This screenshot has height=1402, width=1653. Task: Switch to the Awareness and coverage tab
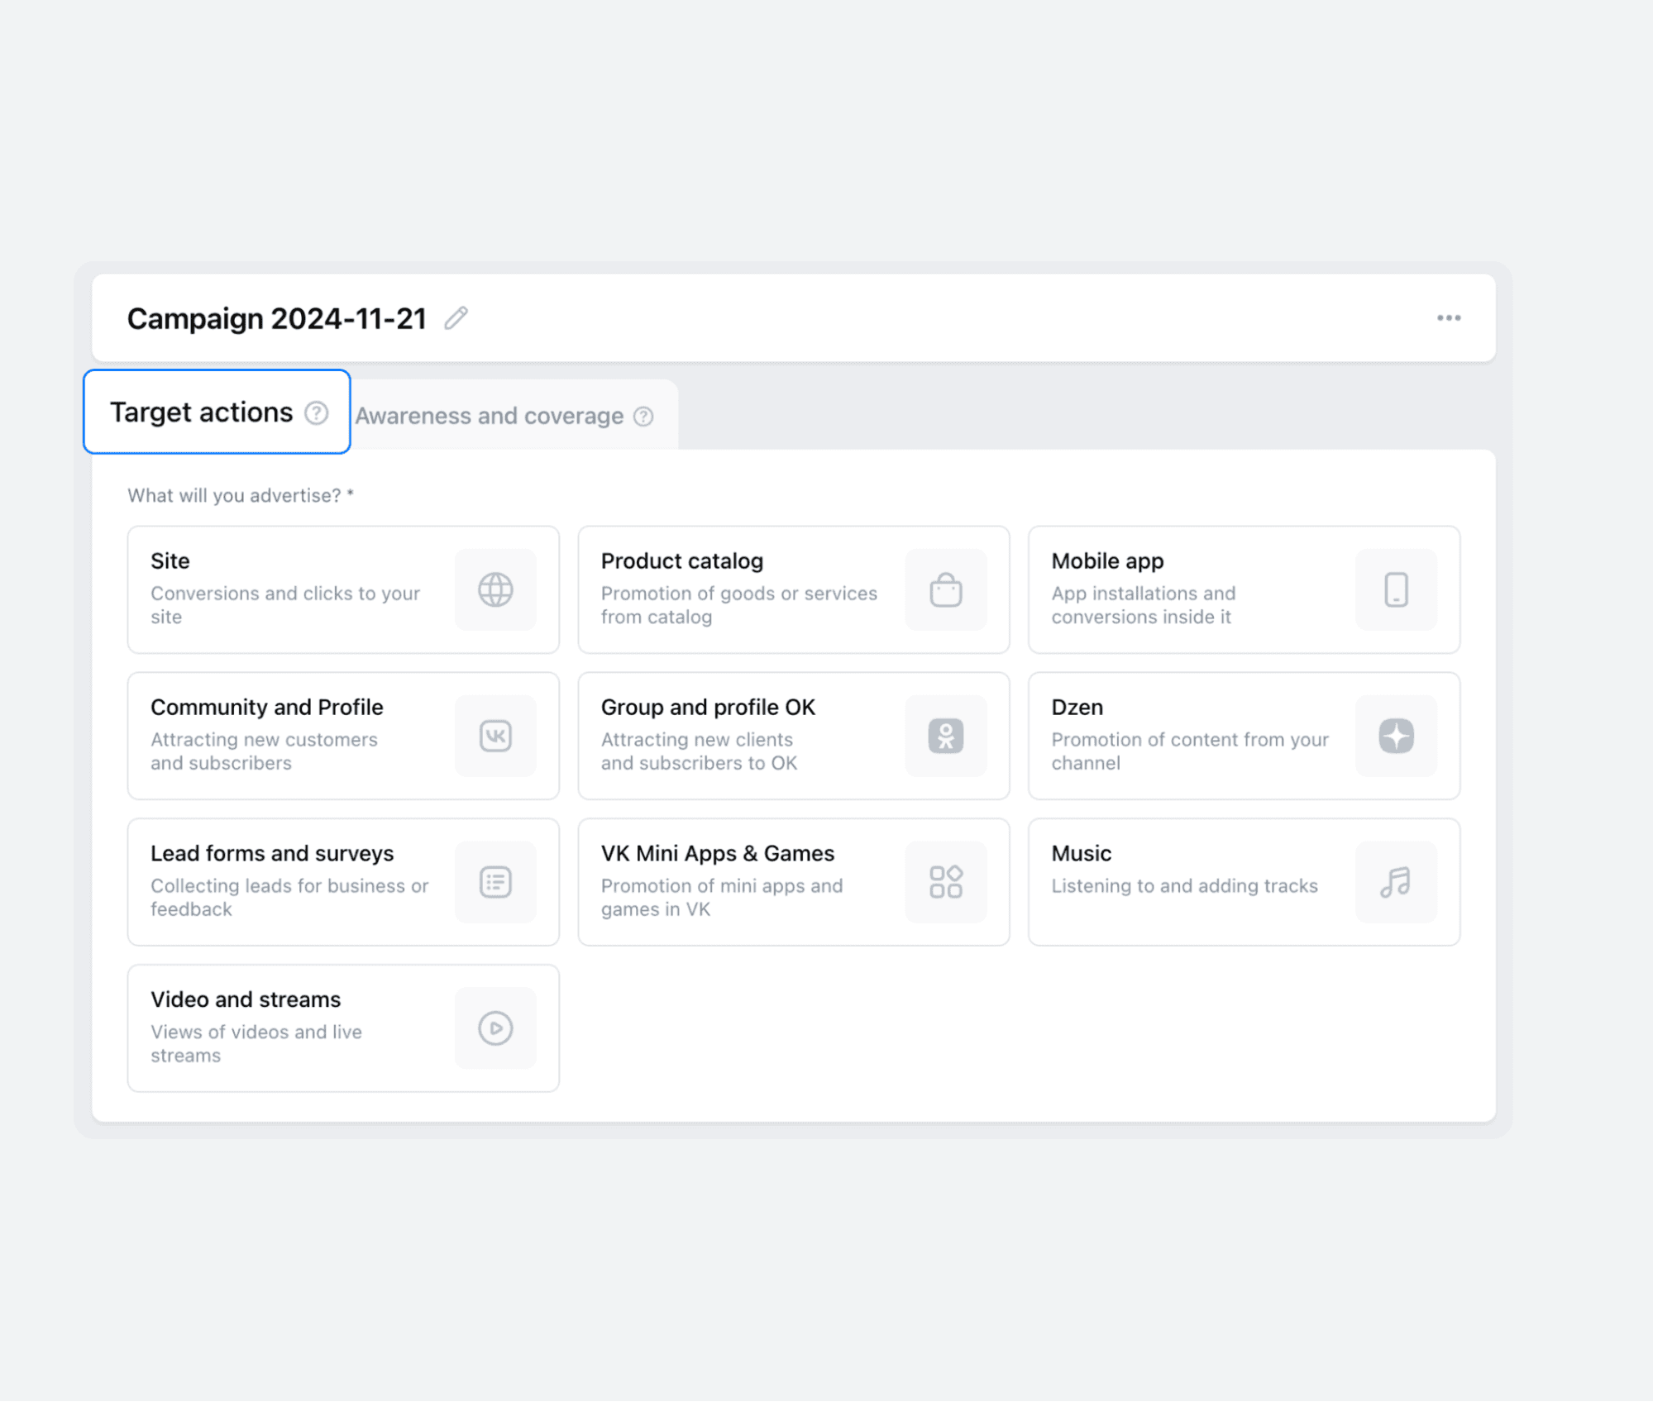(x=489, y=417)
